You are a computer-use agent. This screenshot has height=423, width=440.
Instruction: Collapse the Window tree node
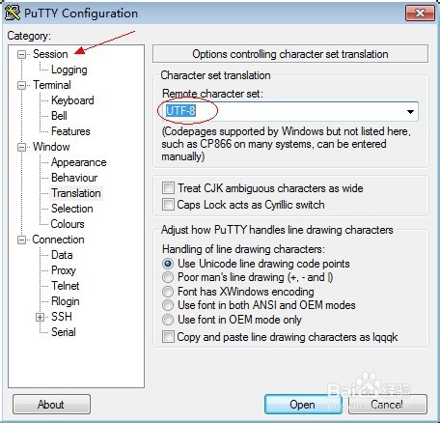tap(21, 147)
